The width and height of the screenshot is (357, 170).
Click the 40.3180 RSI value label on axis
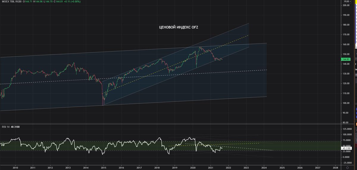[346, 148]
